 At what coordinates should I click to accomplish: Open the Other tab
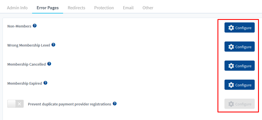(x=148, y=8)
